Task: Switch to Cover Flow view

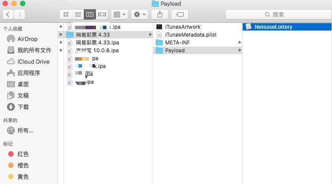Action: pos(102,14)
